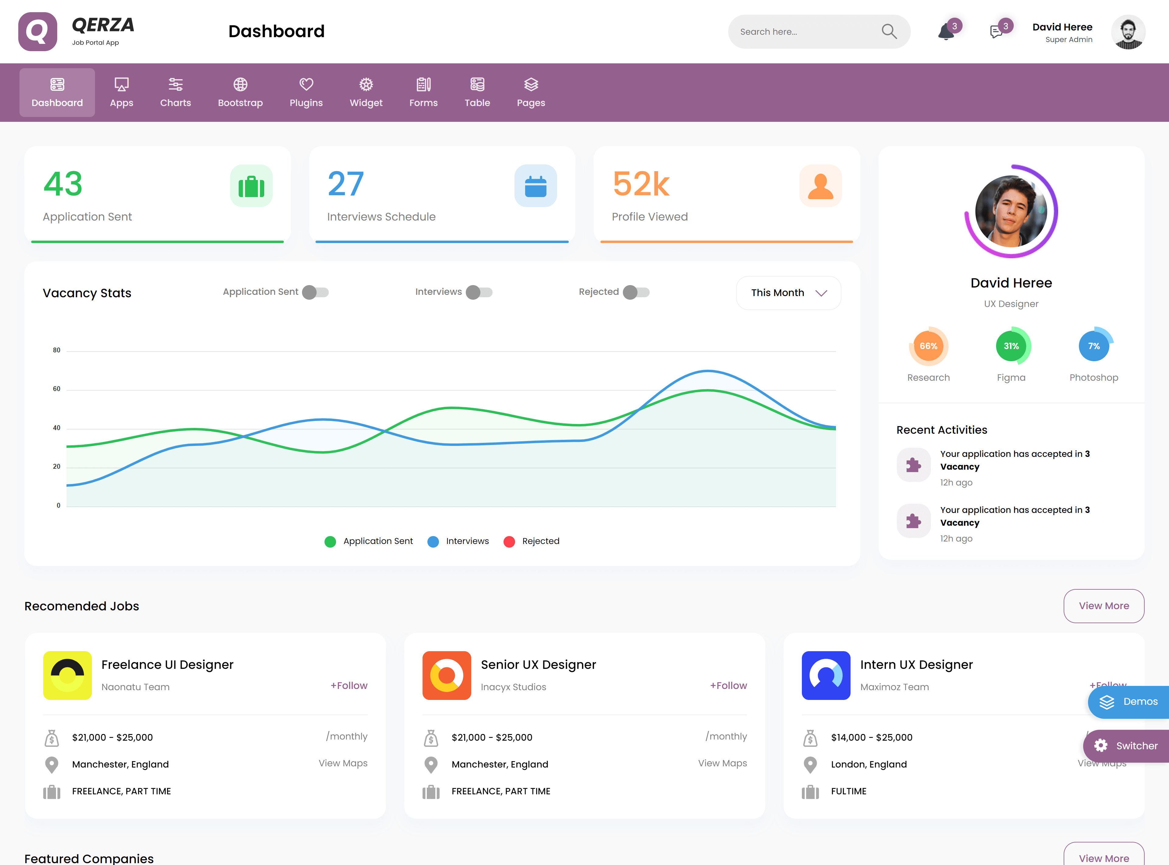Click the Naonatu Team yellow company logo
The height and width of the screenshot is (865, 1169).
tap(68, 675)
